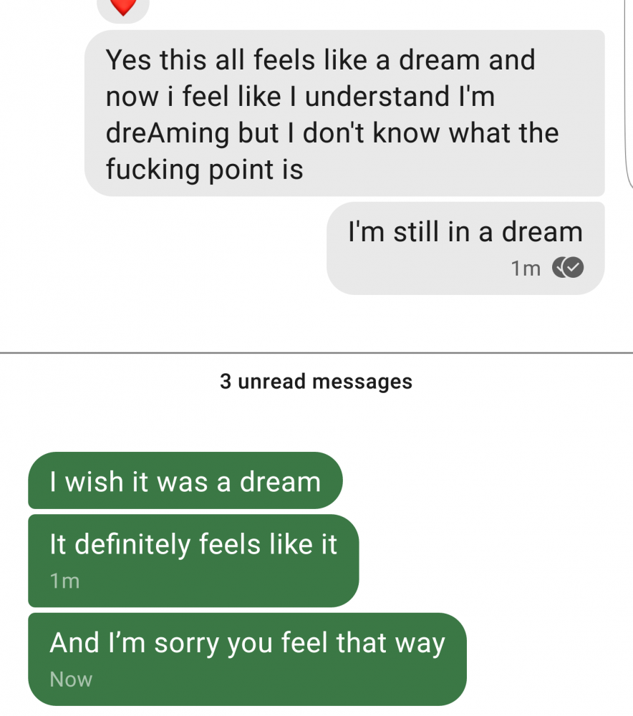The width and height of the screenshot is (633, 716).
Task: Click the word "still" in the sent message
Action: pyautogui.click(x=416, y=232)
